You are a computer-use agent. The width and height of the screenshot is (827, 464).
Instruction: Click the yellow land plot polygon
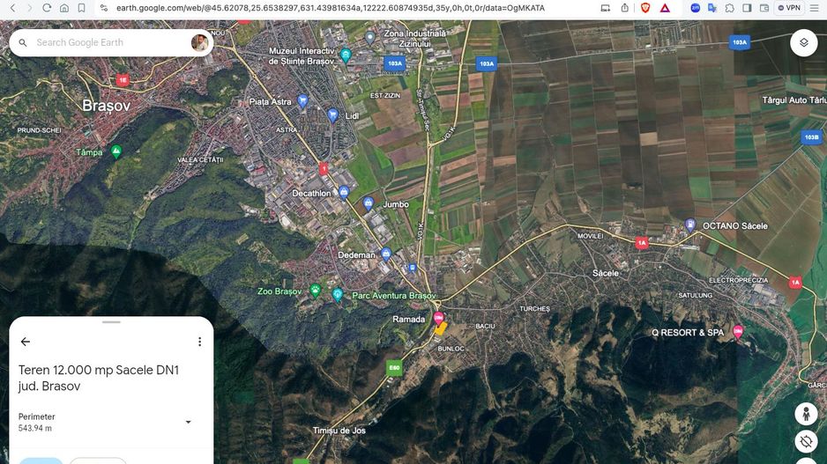click(442, 328)
